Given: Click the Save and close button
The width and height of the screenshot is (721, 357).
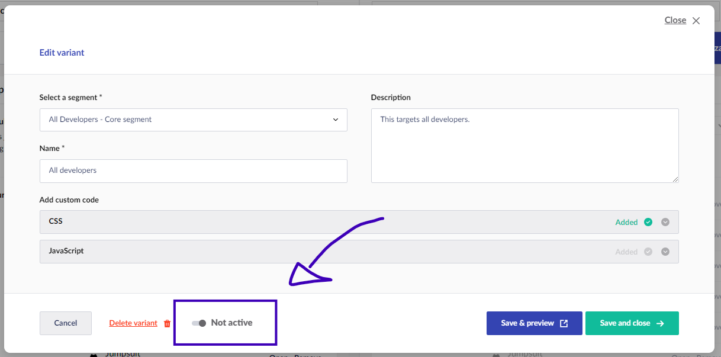Looking at the screenshot, I should (x=632, y=323).
